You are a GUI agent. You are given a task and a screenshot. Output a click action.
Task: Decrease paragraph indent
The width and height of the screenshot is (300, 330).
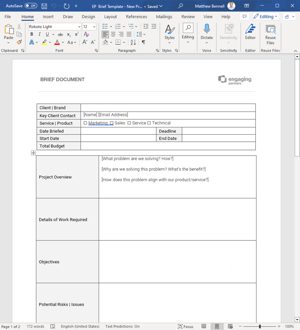145,26
